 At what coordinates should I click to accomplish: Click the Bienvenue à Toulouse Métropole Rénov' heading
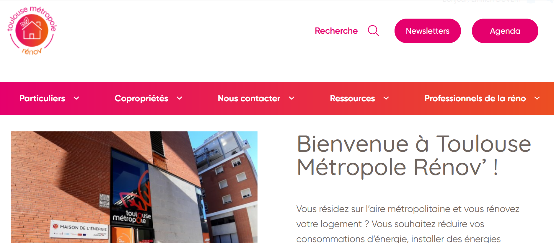coord(414,156)
